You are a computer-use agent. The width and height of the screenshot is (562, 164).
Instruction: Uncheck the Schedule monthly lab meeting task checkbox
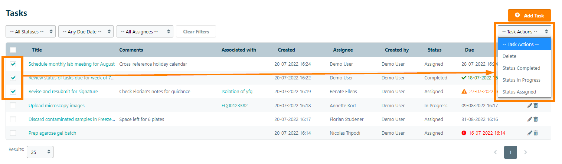click(x=13, y=64)
